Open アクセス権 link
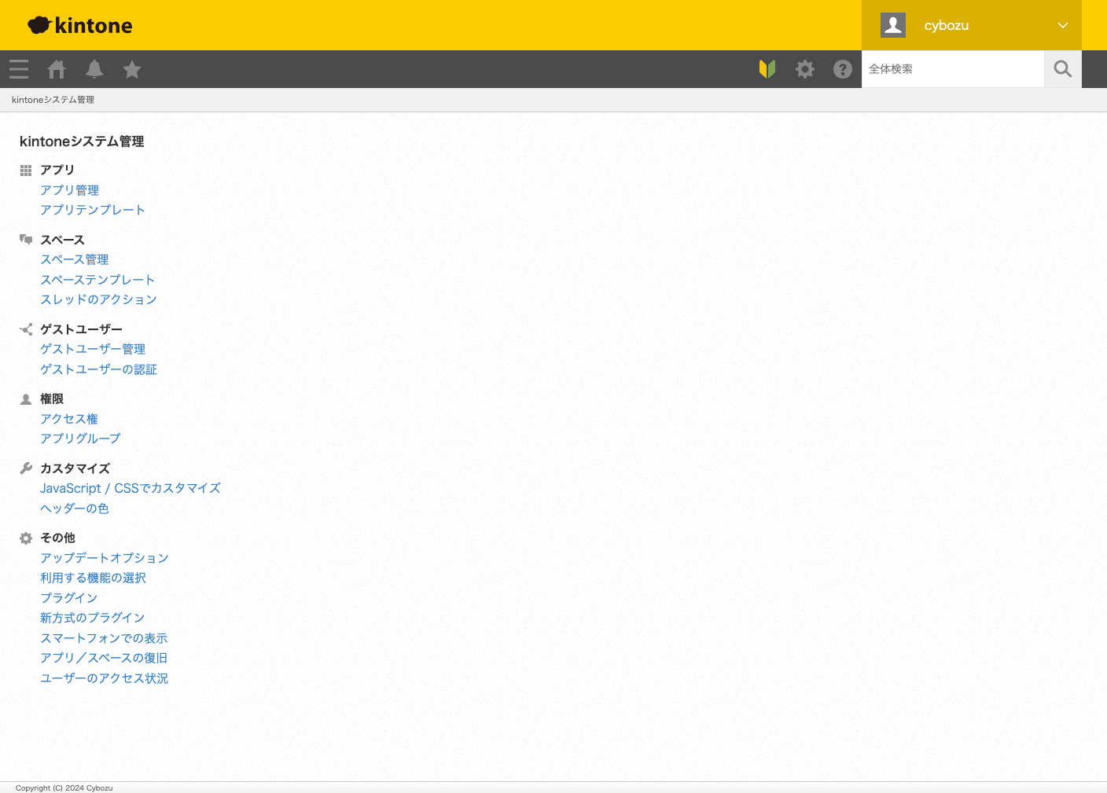 [x=69, y=419]
